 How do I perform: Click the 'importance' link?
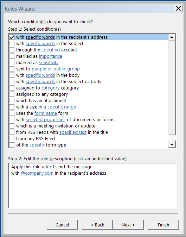coord(51,56)
